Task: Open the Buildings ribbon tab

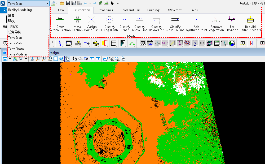Action: [x=154, y=10]
